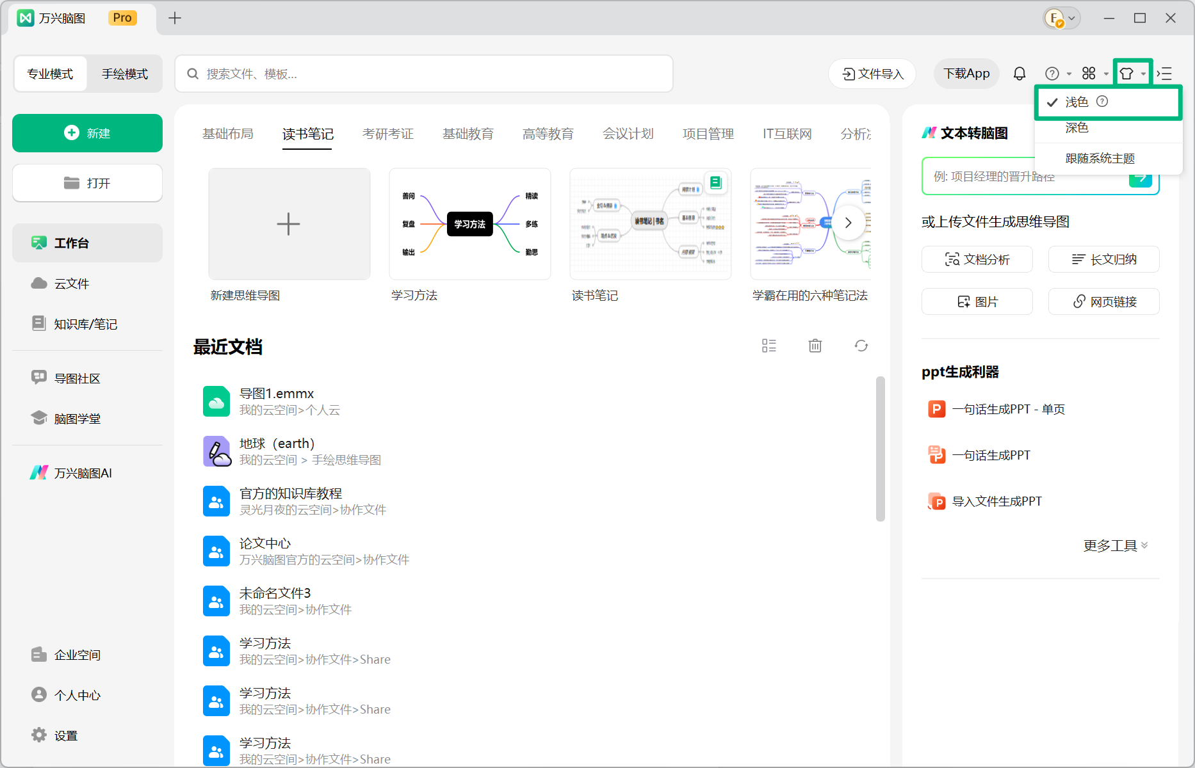Select 跟随系统主题 option
The width and height of the screenshot is (1195, 768).
click(1109, 158)
